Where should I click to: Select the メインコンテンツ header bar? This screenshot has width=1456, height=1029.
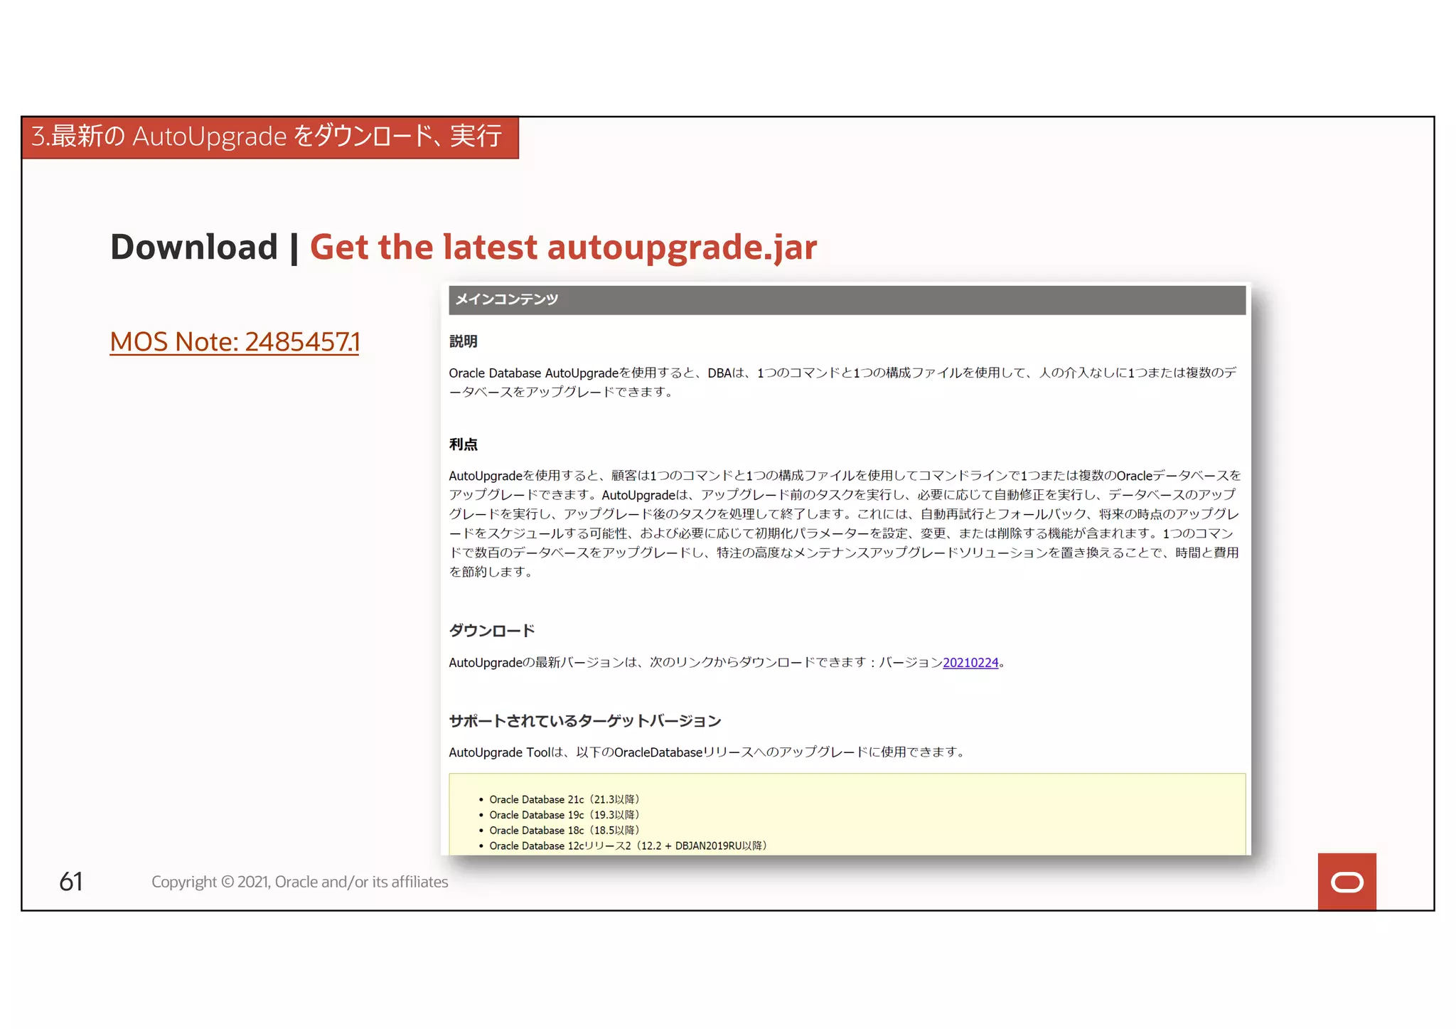847,299
